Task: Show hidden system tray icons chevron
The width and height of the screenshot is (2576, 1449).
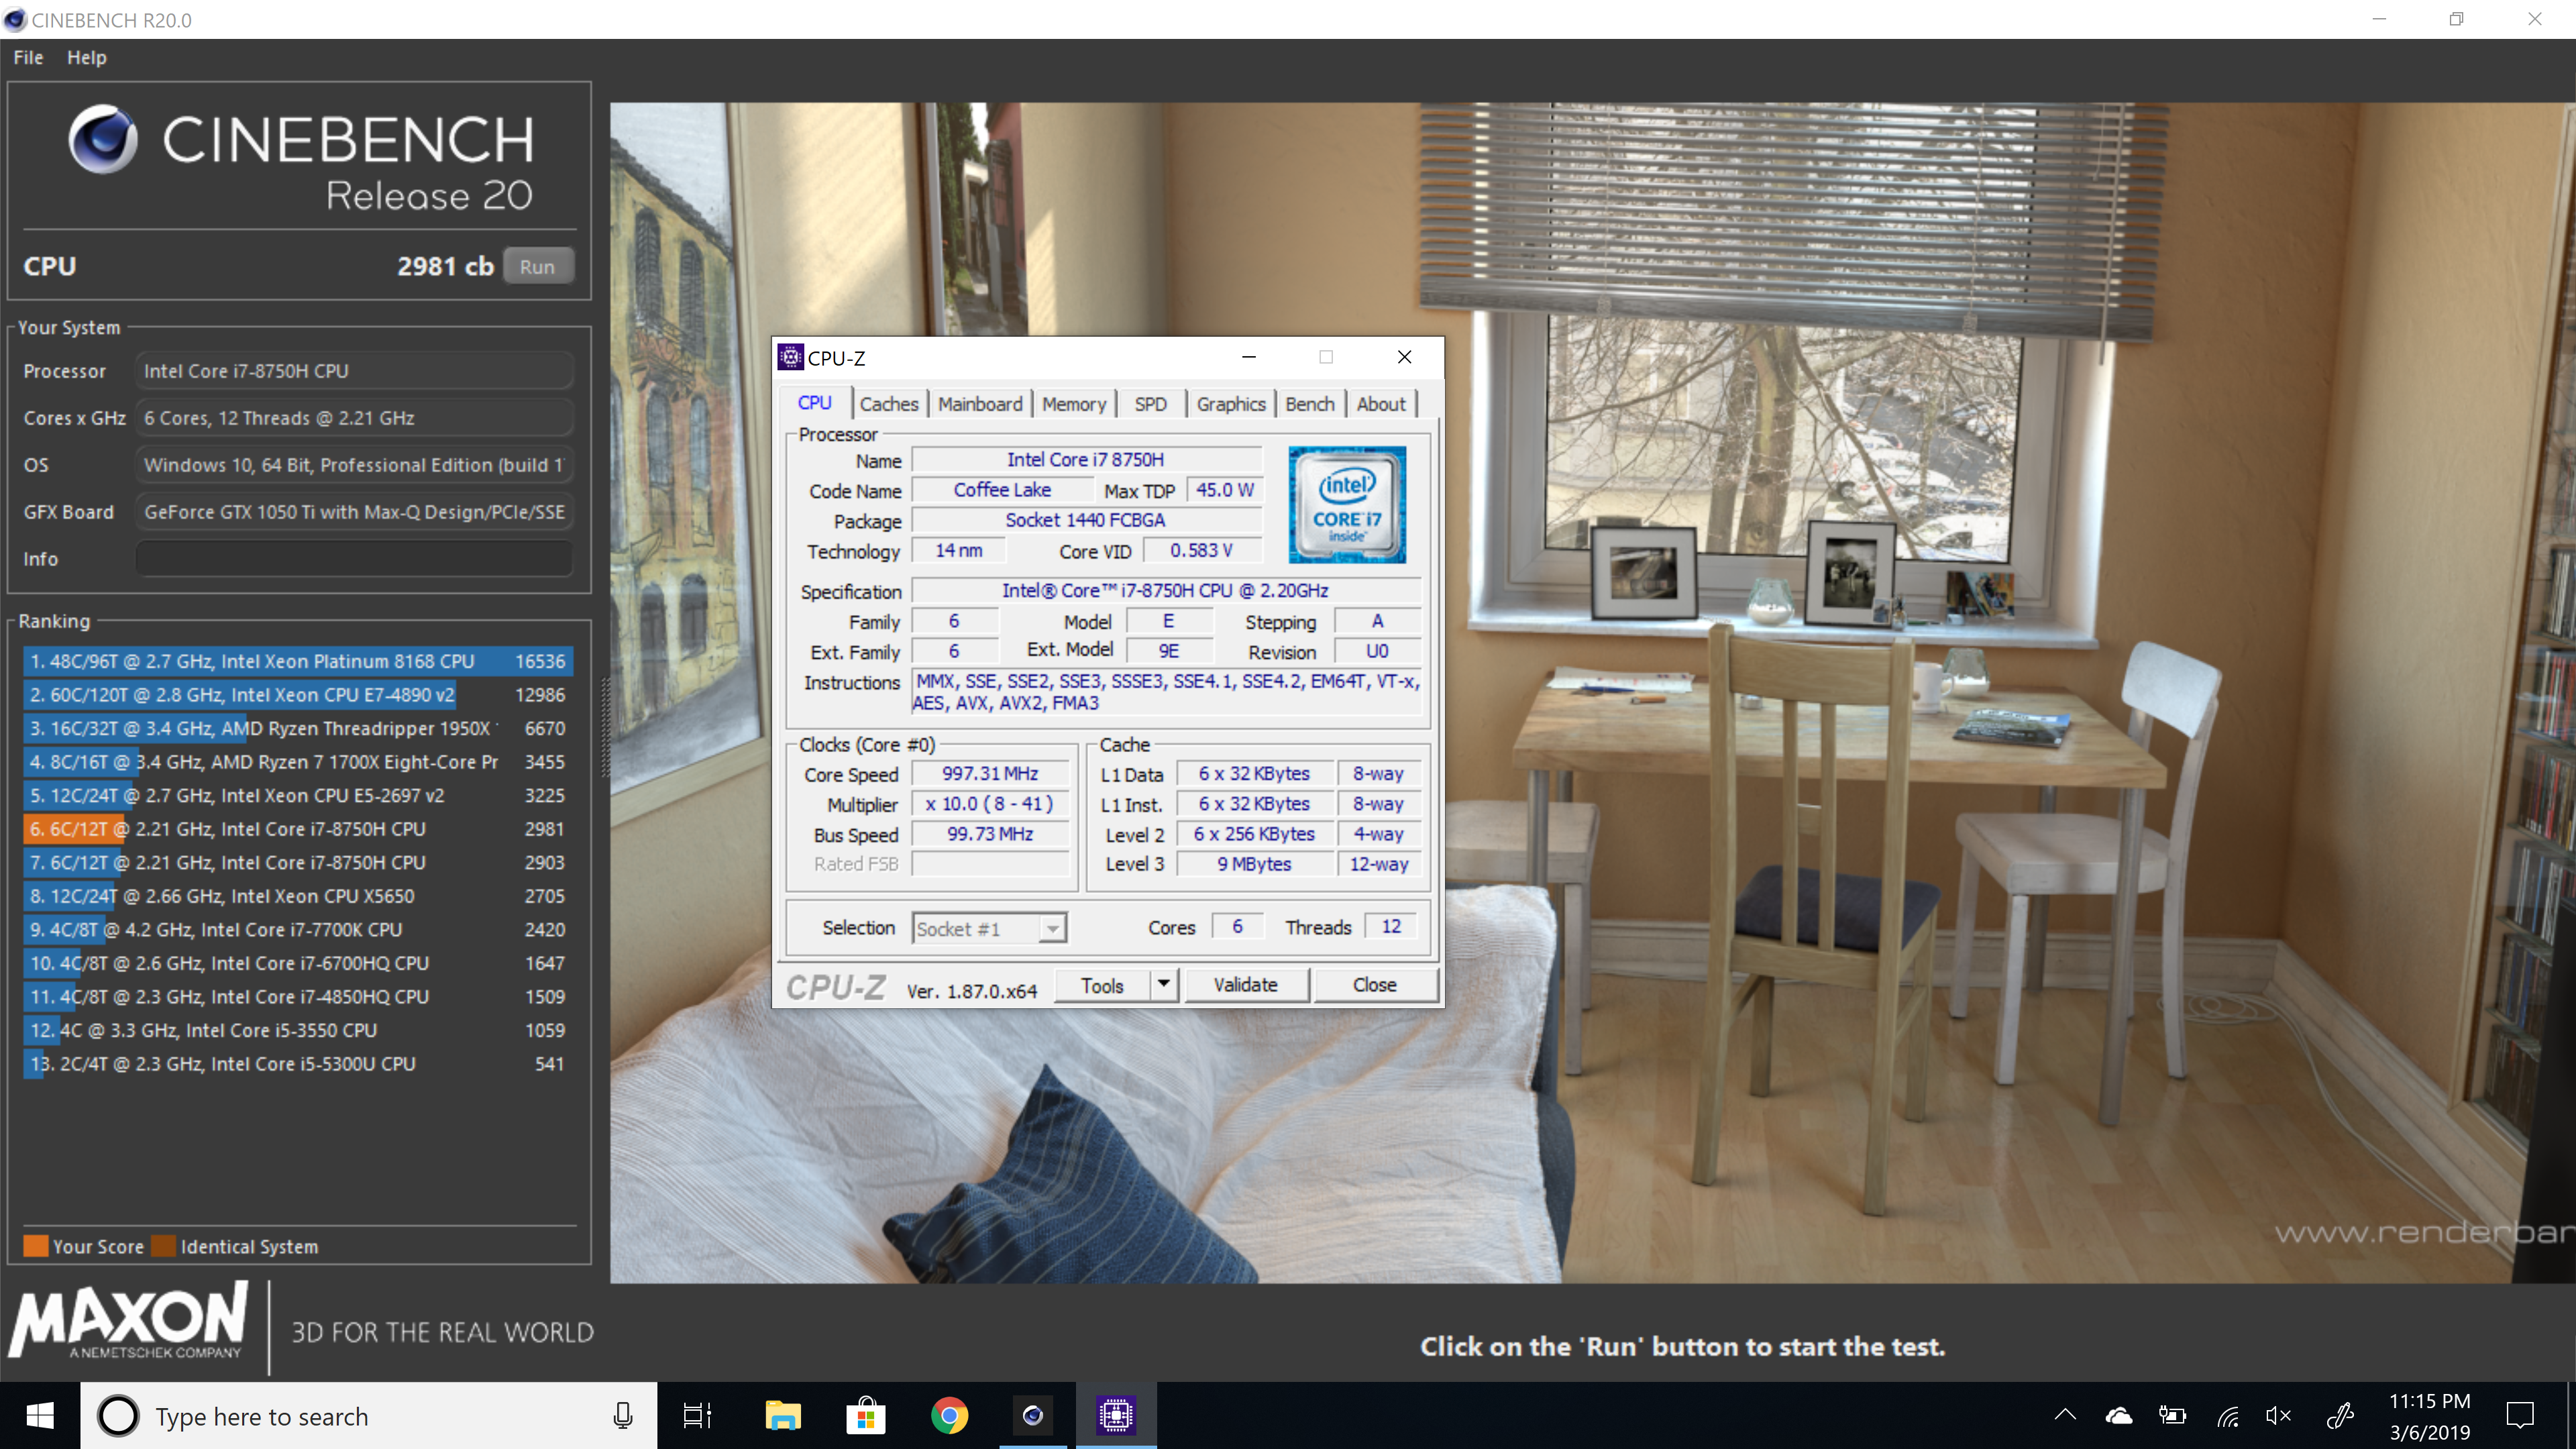Action: [x=2065, y=1416]
